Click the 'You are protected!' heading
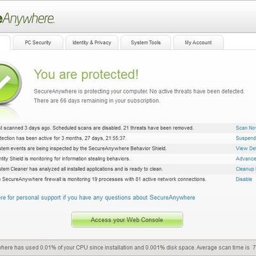256x256 pixels. coord(86,74)
